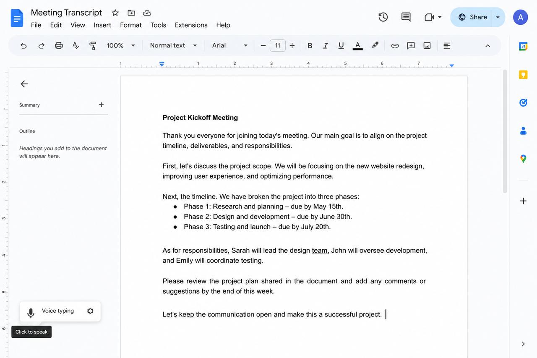Redo the last action
The image size is (537, 358).
coord(41,46)
